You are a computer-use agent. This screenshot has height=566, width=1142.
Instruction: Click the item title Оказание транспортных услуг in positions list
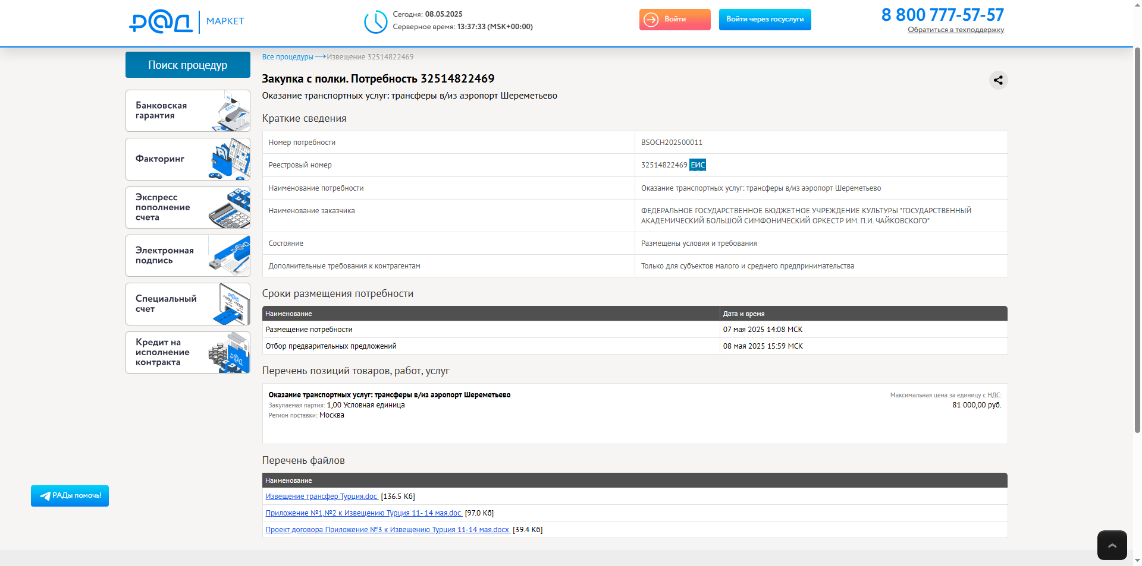pos(390,395)
